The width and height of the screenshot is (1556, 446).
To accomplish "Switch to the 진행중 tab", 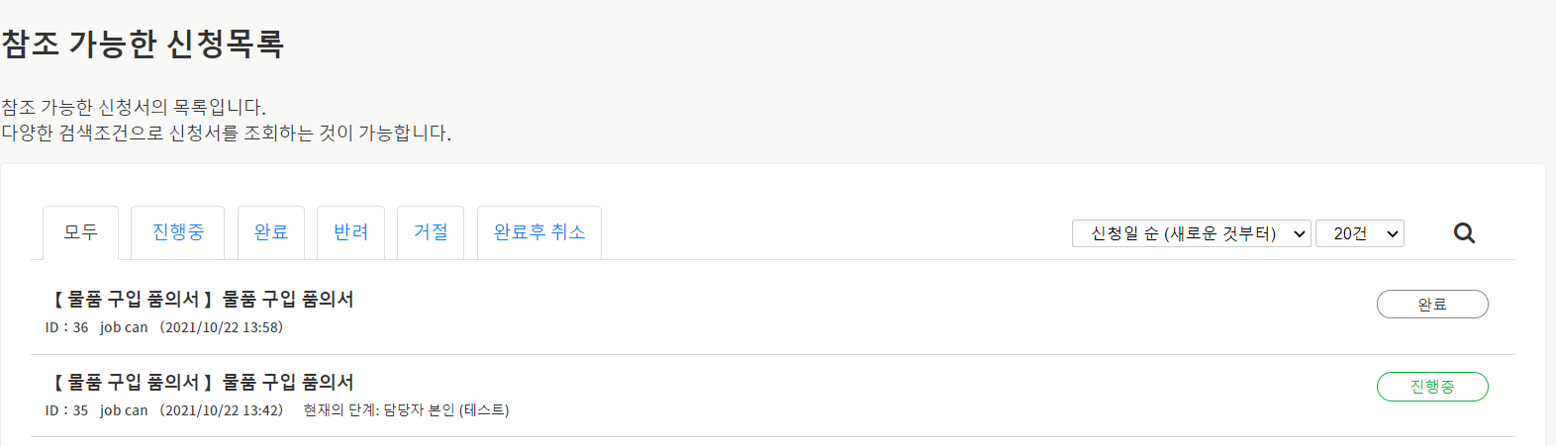I will pos(177,232).
